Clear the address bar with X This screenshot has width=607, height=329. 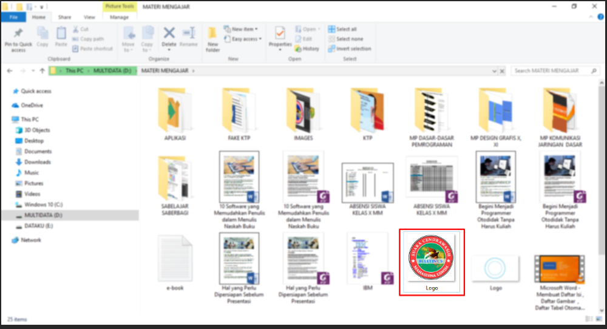[502, 71]
